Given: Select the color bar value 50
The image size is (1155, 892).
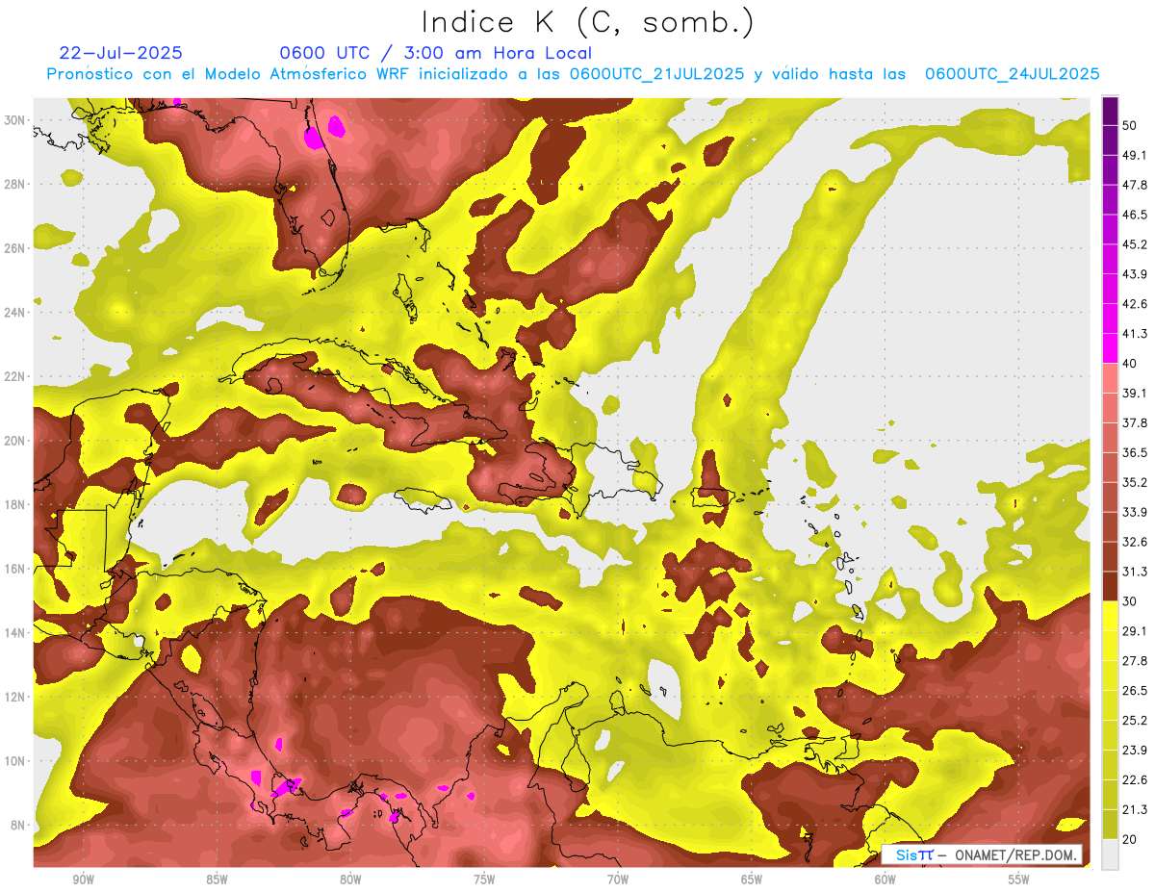Looking at the screenshot, I should point(1130,125).
